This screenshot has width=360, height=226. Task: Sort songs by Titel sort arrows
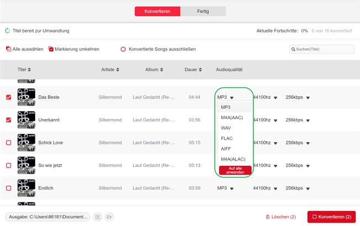pos(29,70)
